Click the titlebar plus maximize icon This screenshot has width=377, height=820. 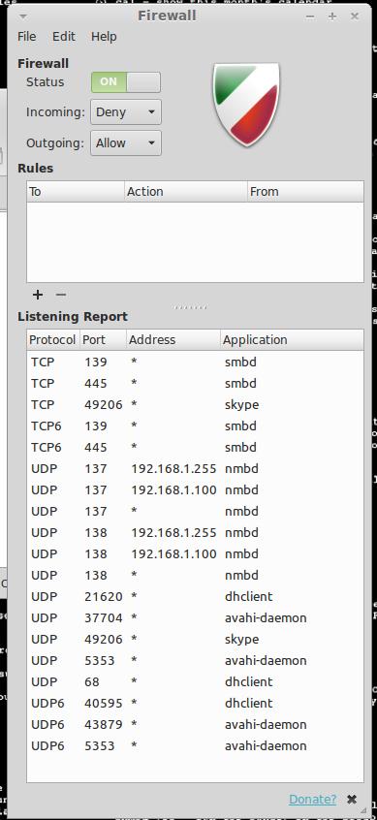pos(332,16)
